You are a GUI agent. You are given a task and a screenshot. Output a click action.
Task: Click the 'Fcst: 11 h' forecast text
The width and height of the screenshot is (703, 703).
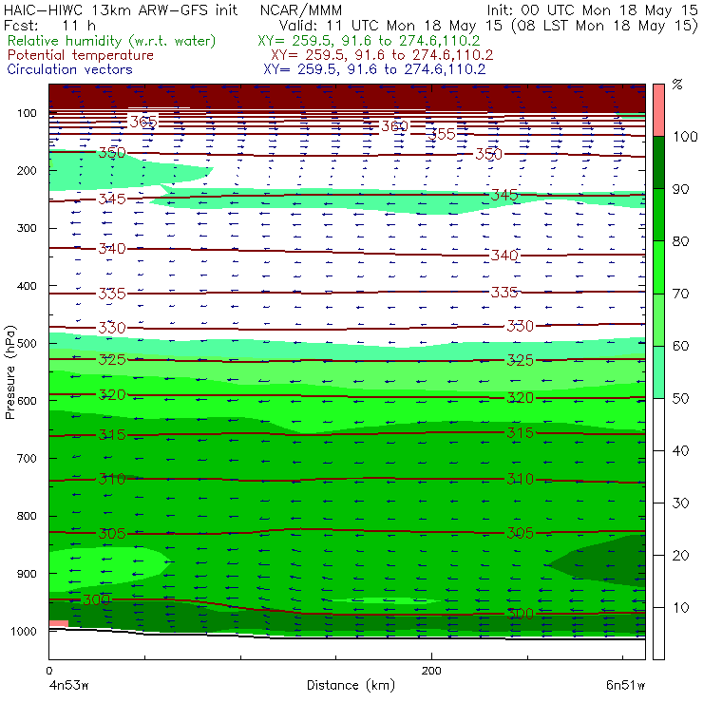pos(49,25)
